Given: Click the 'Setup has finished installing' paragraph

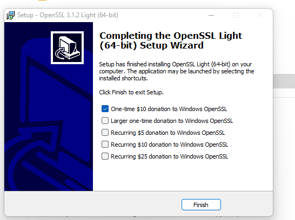Looking at the screenshot, I should 177,71.
